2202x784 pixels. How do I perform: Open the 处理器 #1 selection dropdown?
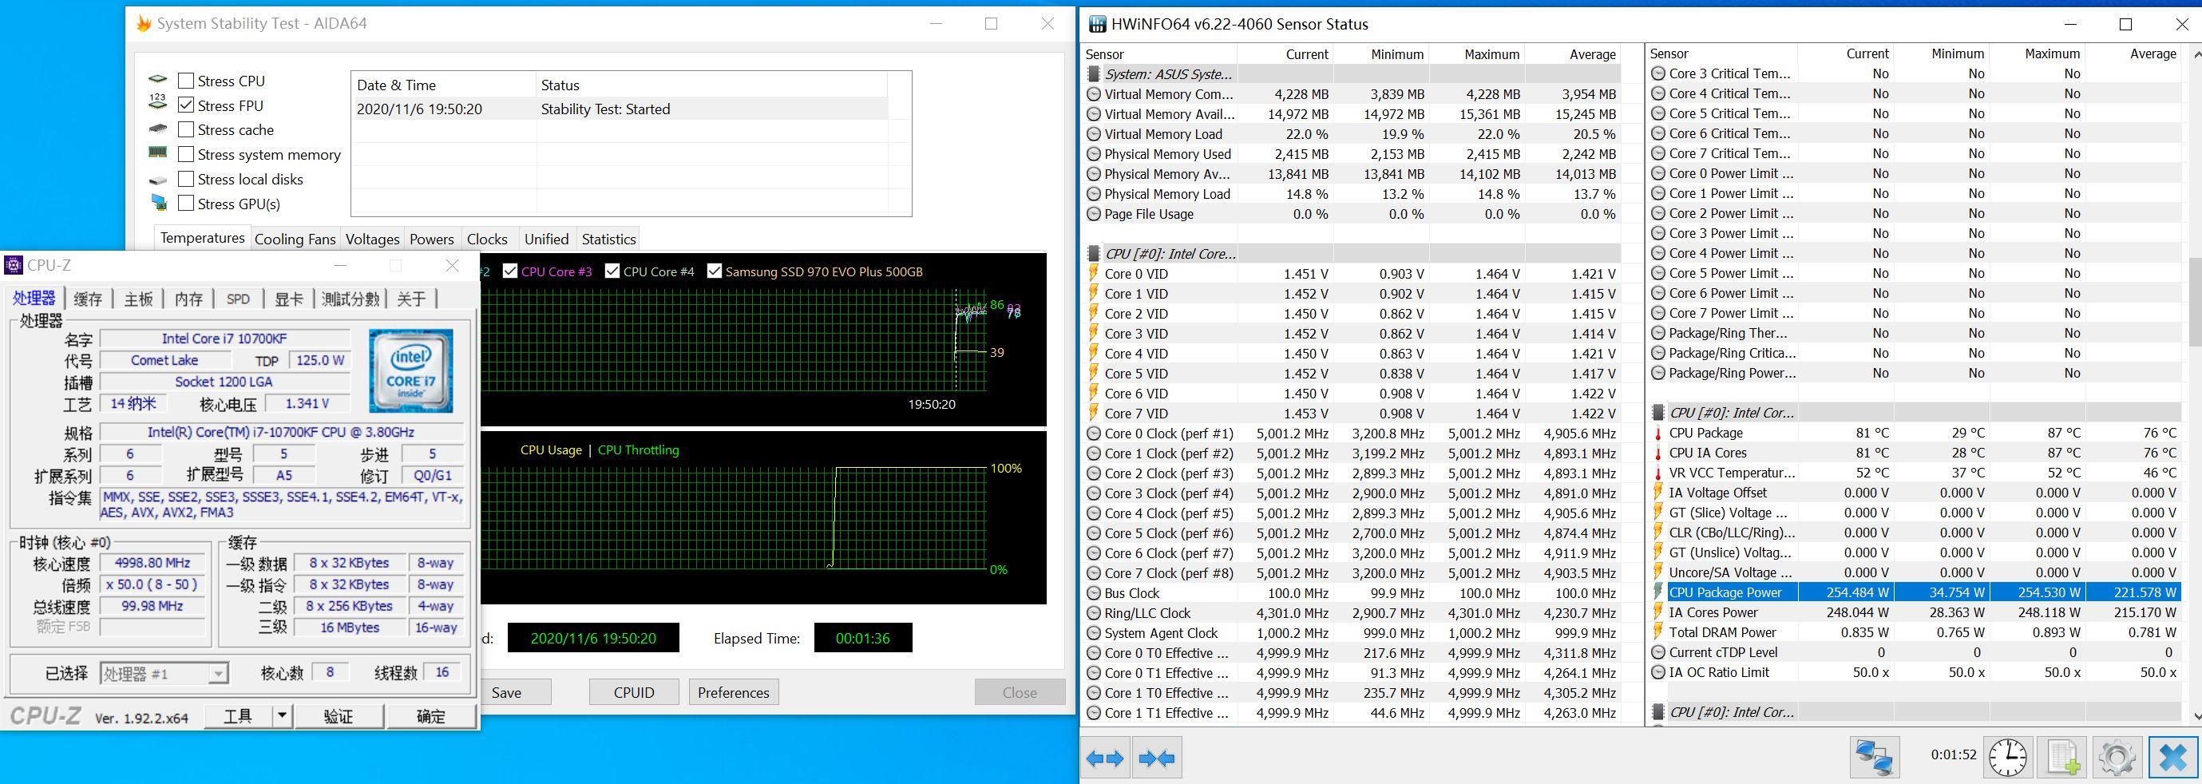pos(218,674)
